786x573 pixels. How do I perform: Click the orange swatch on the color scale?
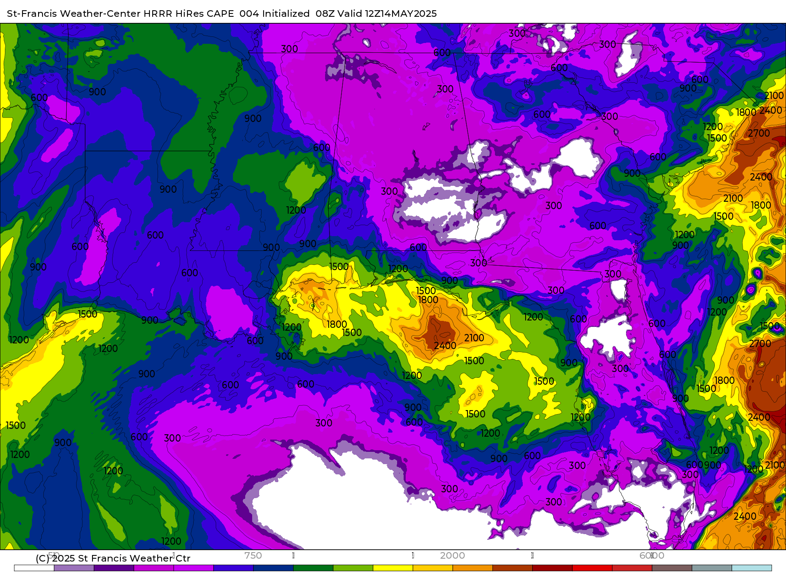click(472, 568)
